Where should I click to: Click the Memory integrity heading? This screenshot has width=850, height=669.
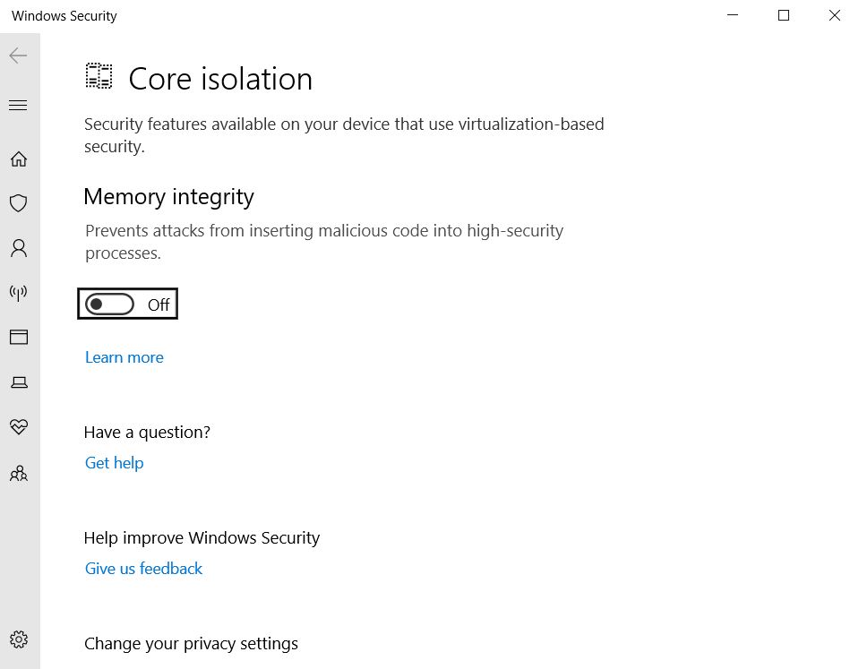(x=168, y=197)
